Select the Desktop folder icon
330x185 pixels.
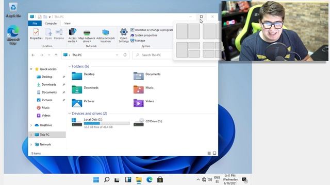point(77,76)
